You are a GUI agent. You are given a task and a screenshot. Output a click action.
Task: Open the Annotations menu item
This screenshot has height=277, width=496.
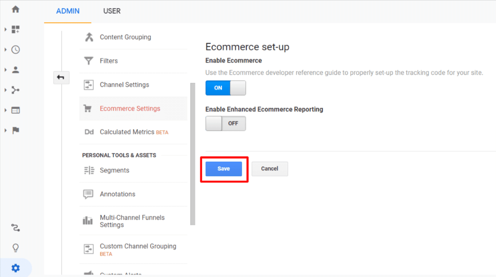point(133,194)
